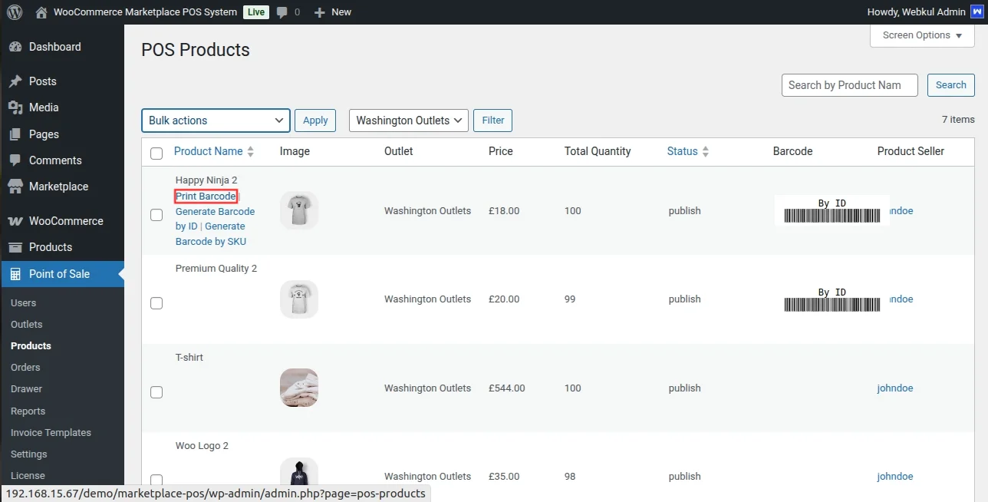Open the Dashboard gauge icon in sidebar
988x502 pixels.
tap(15, 47)
